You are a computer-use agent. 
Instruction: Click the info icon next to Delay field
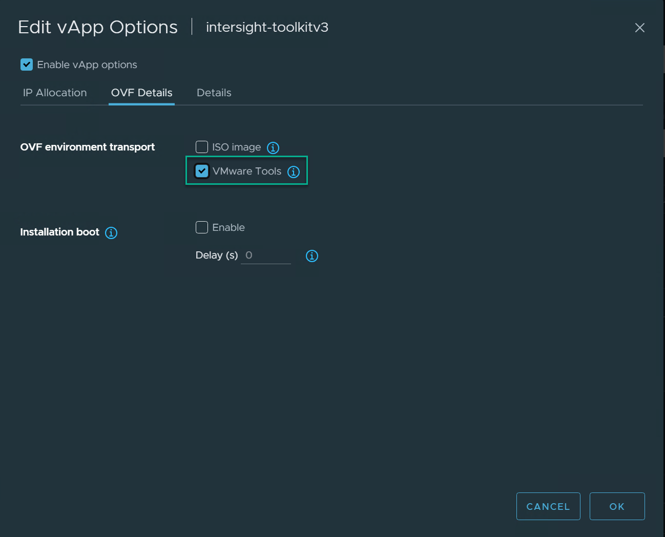(x=312, y=256)
